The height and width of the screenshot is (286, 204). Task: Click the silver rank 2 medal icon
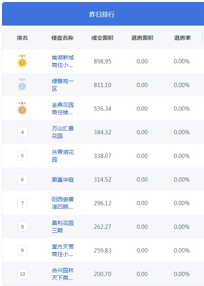click(22, 85)
